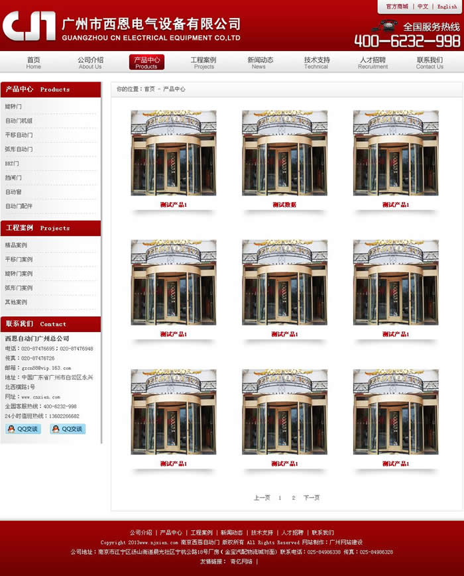Go to 首页 Home in the navigation bar
This screenshot has height=576, width=464.
click(x=33, y=62)
